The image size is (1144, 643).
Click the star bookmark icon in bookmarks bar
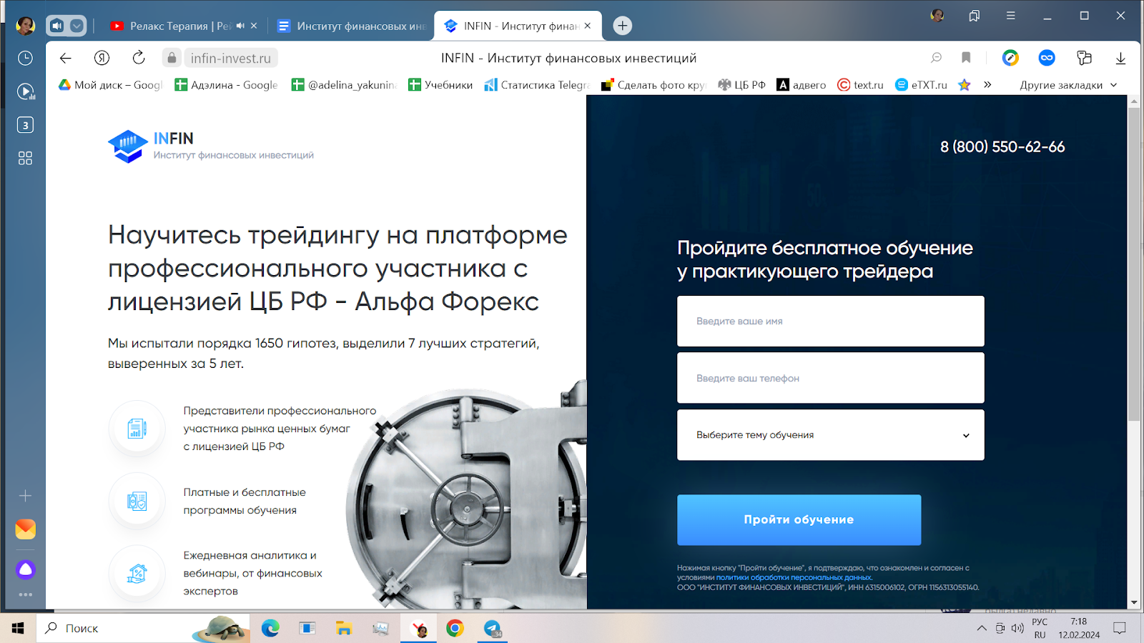point(964,85)
